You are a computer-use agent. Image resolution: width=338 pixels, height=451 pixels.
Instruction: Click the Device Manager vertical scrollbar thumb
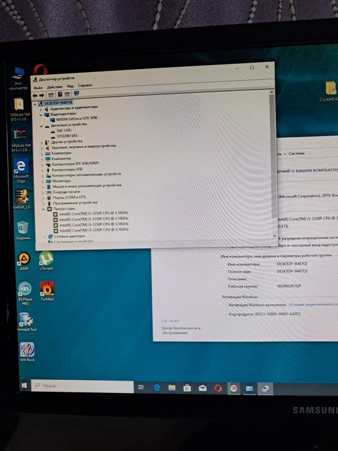(273, 155)
